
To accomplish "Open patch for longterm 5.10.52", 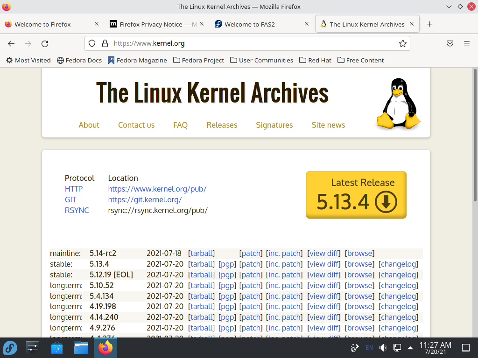I will (x=251, y=286).
